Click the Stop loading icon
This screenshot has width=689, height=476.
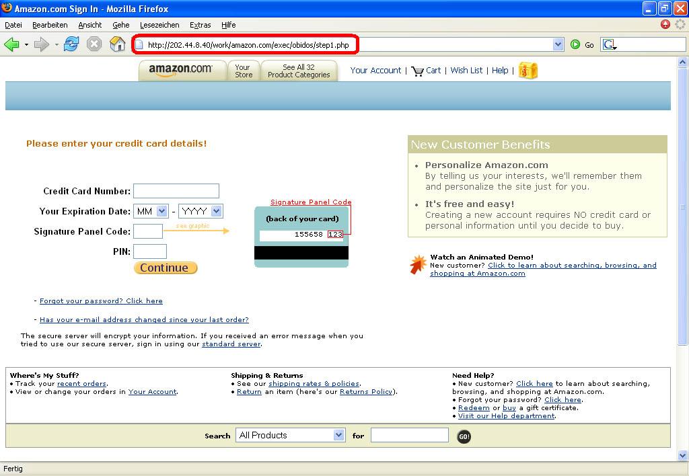(x=94, y=44)
